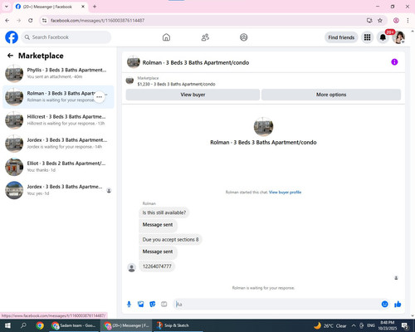
Task: Reload the page with refresh icon
Action: [x=31, y=21]
